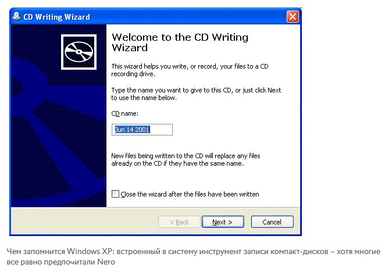Cancel the CD Writing Wizard
This screenshot has height=275, width=385.
tap(272, 222)
